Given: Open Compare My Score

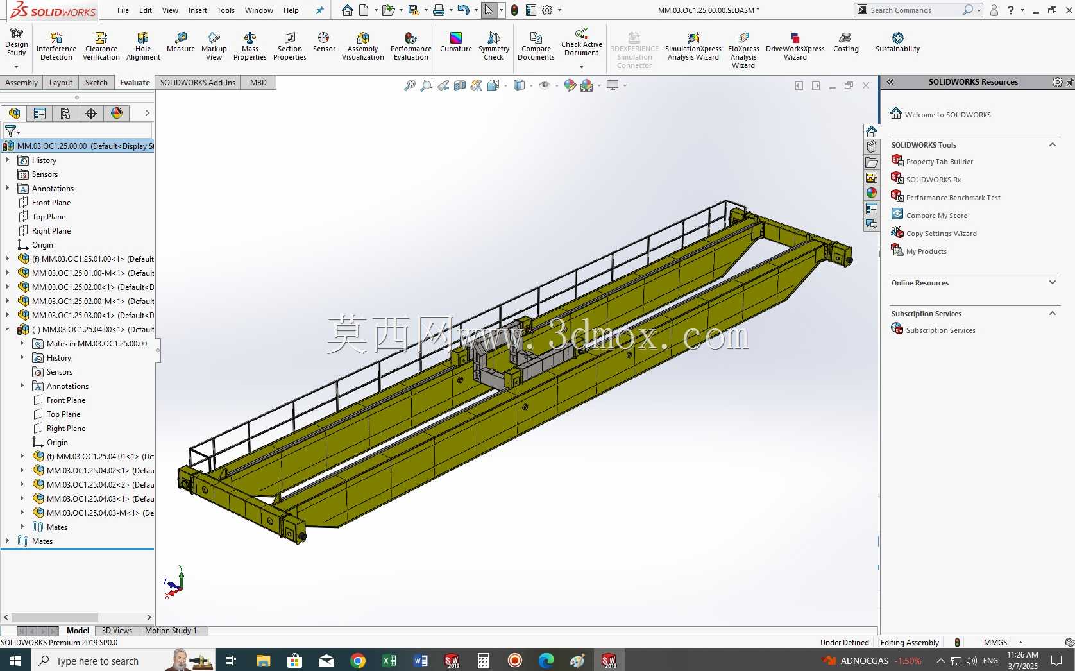Looking at the screenshot, I should click(936, 216).
